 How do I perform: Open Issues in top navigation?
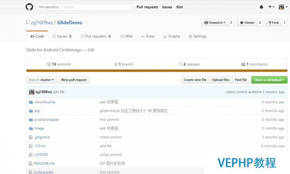pyautogui.click(x=167, y=7)
